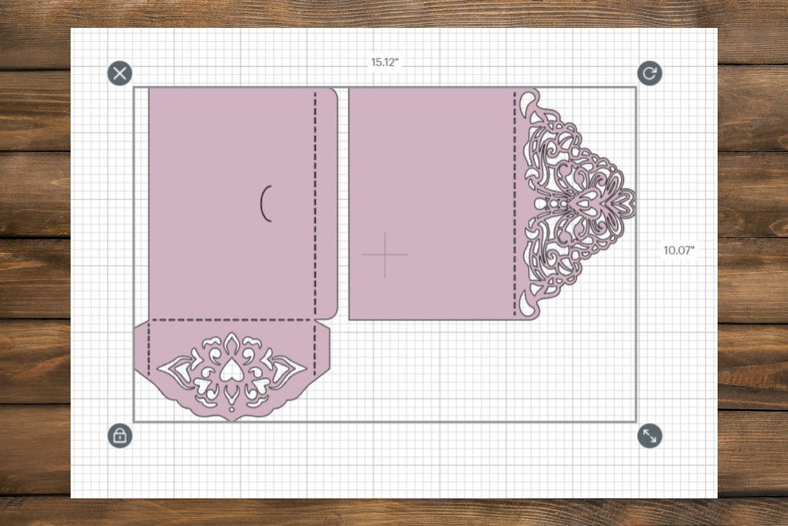This screenshot has height=526, width=788.
Task: Click the 15.12 inch width label
Action: [x=385, y=62]
